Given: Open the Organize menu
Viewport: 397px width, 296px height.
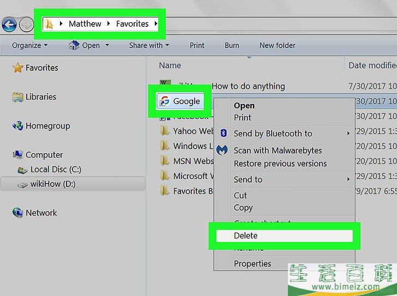Looking at the screenshot, I should pyautogui.click(x=29, y=46).
